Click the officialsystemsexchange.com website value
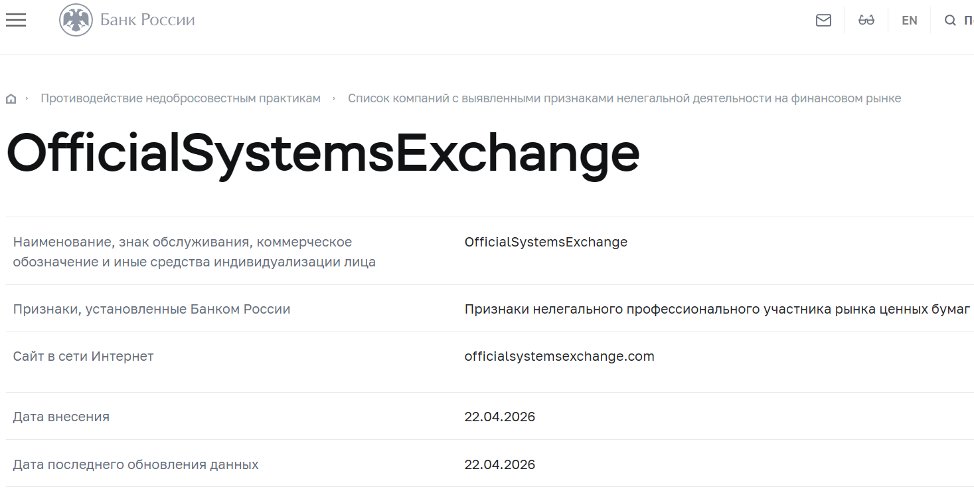Screen dimensions: 974x489 pos(560,356)
